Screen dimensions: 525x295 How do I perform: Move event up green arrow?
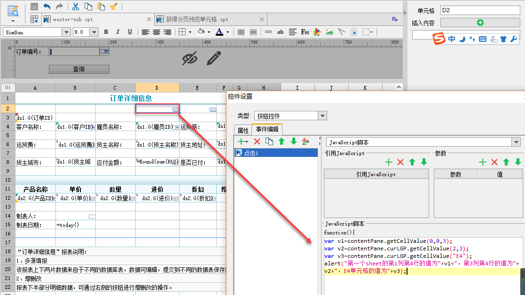(282, 141)
